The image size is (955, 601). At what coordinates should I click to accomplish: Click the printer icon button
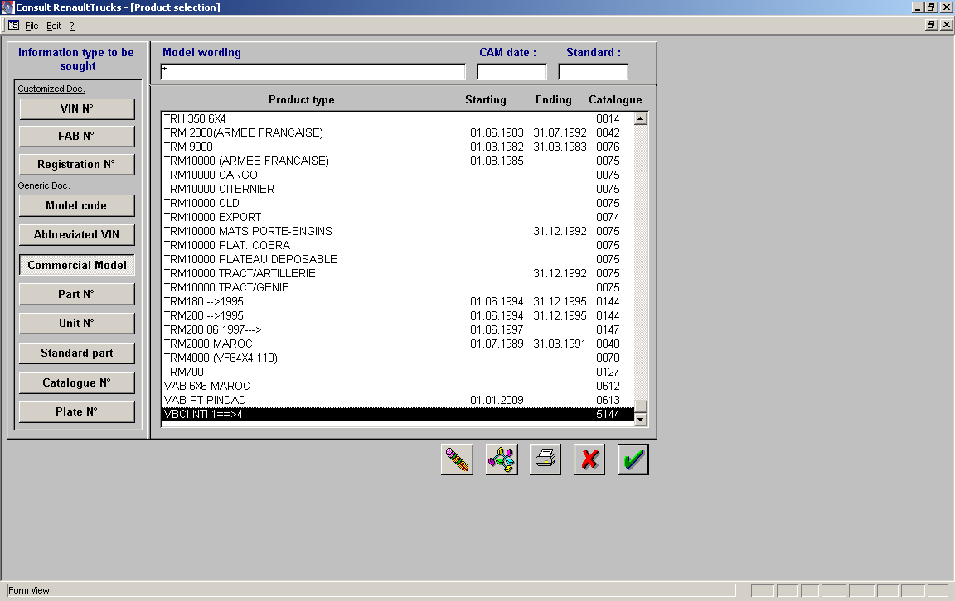coord(545,459)
